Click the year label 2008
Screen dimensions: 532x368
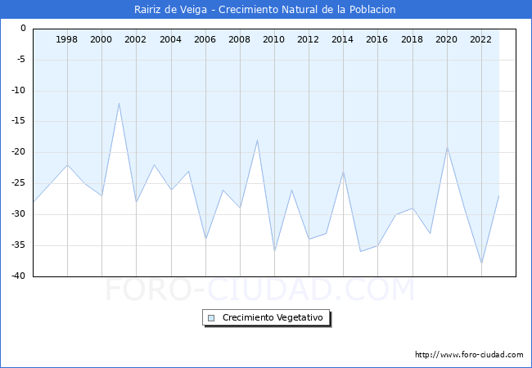pyautogui.click(x=239, y=39)
